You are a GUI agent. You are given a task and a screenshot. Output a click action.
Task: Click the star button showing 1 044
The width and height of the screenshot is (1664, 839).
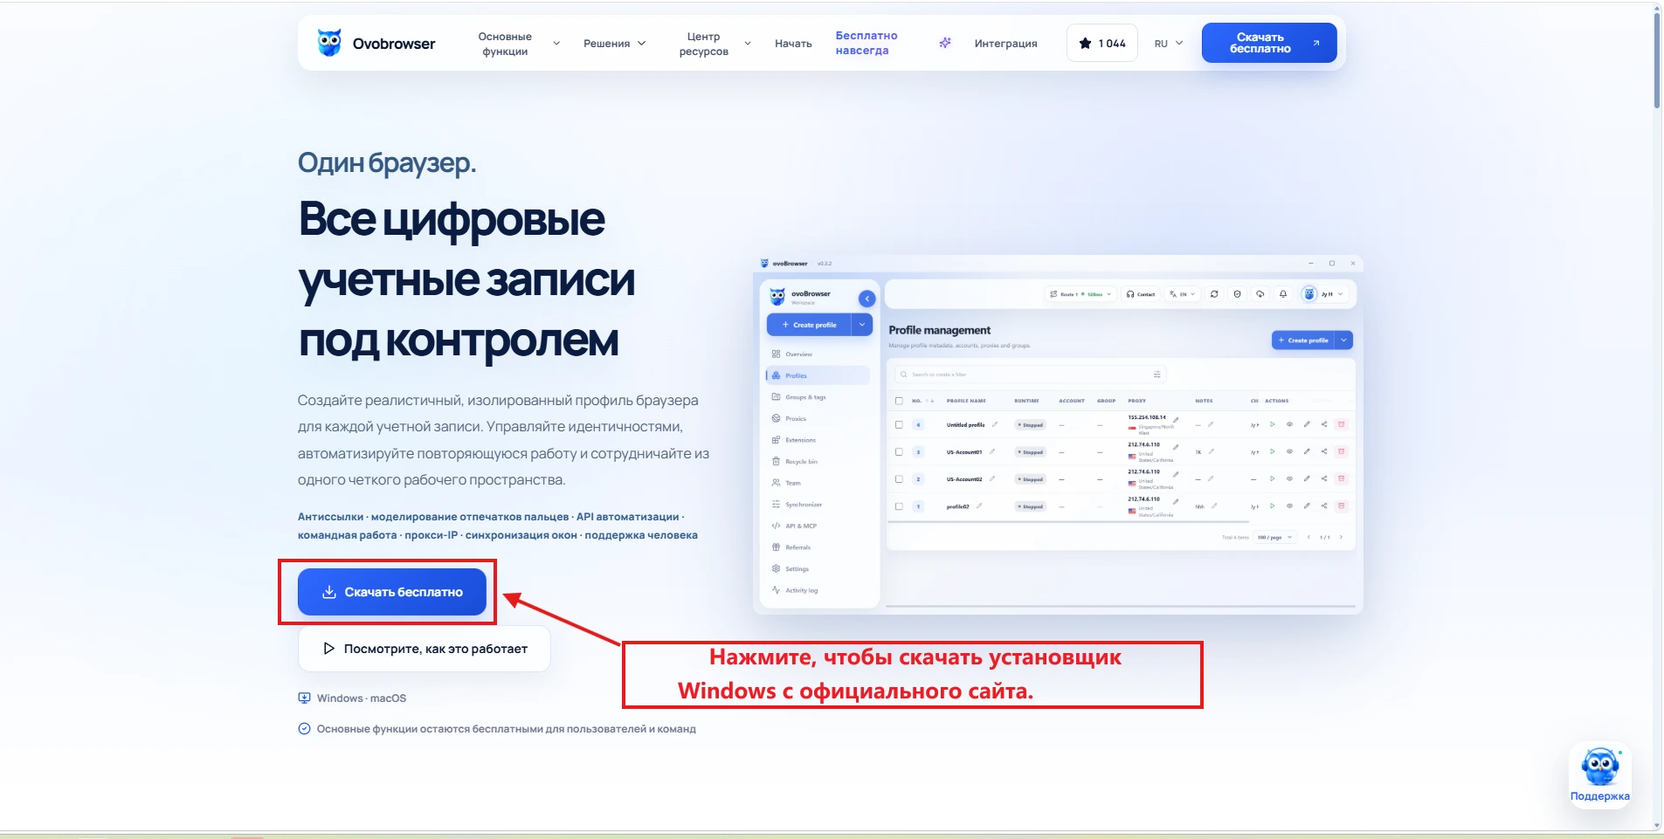[1102, 43]
